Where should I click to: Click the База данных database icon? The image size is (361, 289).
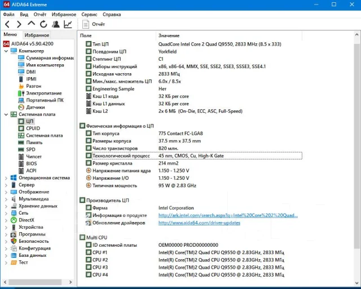coord(14,255)
